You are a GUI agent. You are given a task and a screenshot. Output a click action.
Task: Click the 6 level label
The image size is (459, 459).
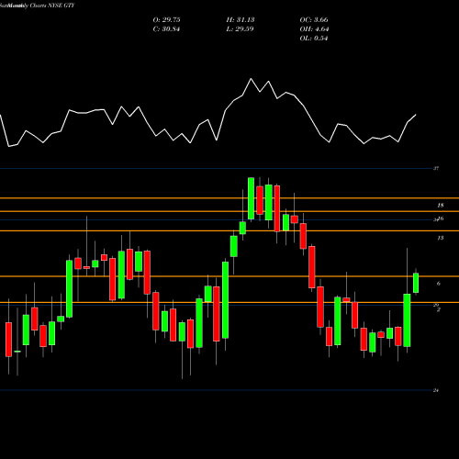(x=439, y=284)
